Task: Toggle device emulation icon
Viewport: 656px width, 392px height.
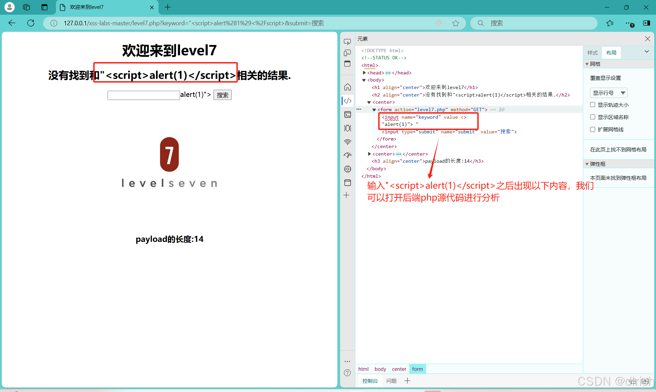Action: point(347,53)
